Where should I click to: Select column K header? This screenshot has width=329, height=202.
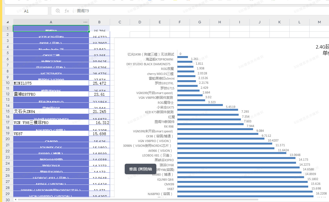[279, 22]
